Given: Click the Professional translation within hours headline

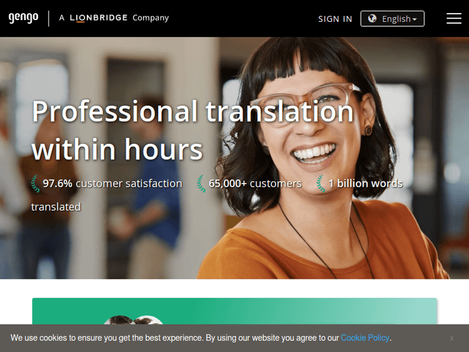Looking at the screenshot, I should point(193,130).
